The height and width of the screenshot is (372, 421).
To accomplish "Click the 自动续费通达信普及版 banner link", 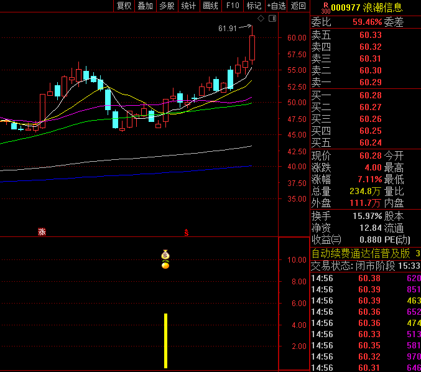I will tap(361, 253).
